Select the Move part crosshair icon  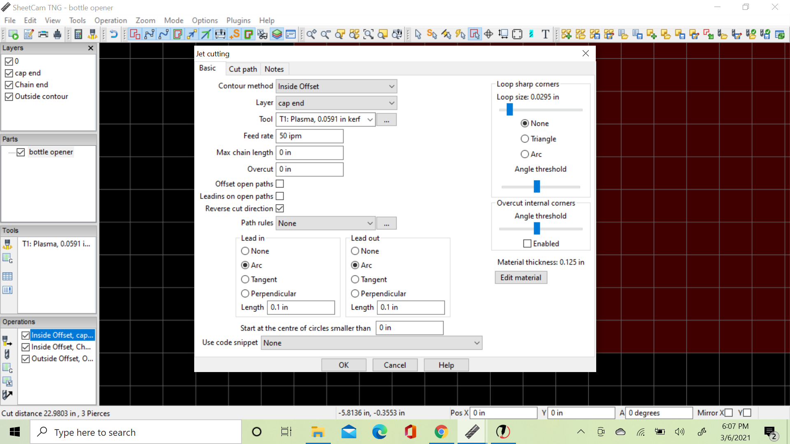click(489, 34)
